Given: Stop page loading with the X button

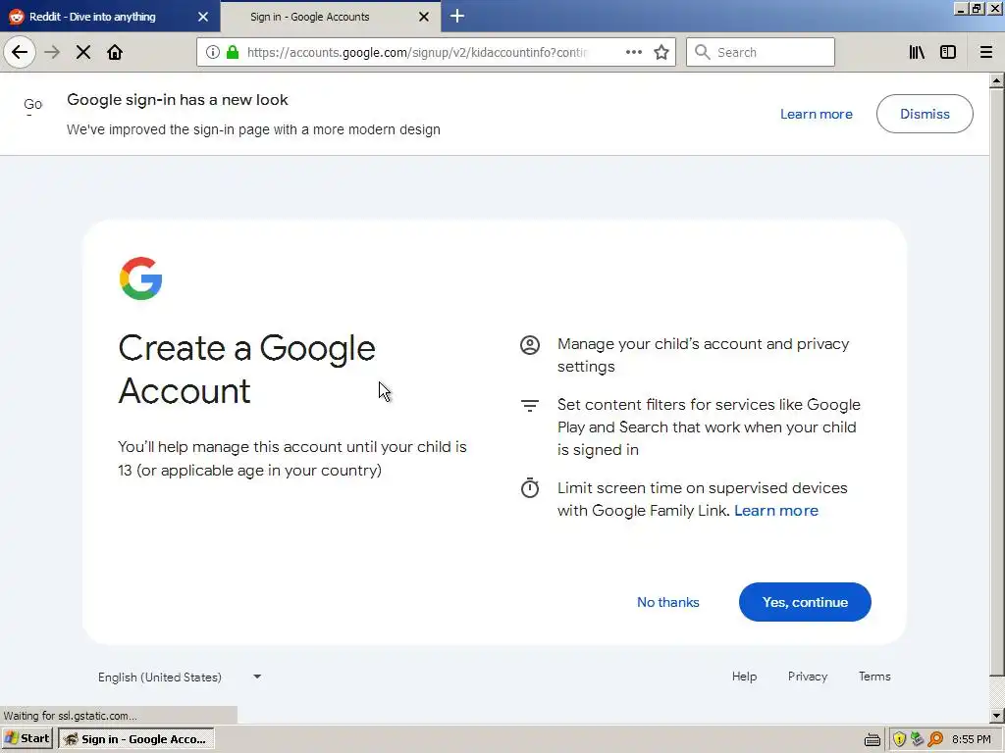Looking at the screenshot, I should tap(83, 52).
